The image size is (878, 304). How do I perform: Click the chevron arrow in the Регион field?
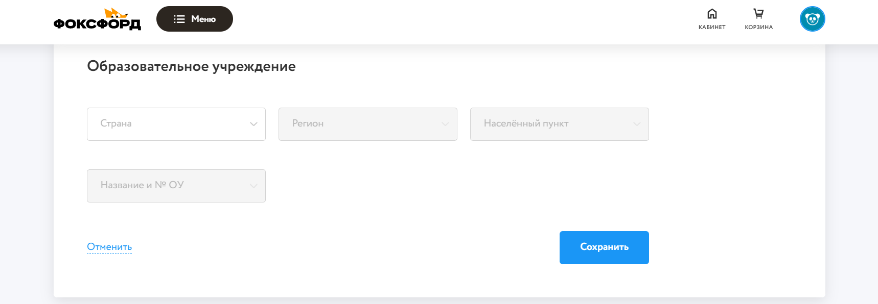click(445, 124)
